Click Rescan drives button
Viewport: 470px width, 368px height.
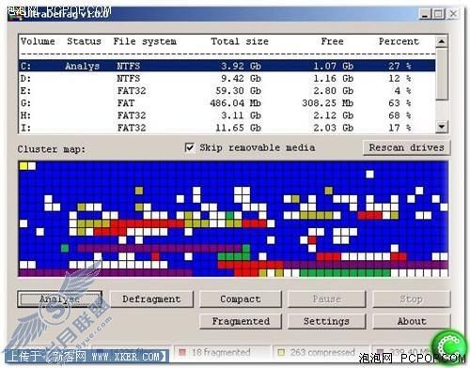[x=406, y=147]
